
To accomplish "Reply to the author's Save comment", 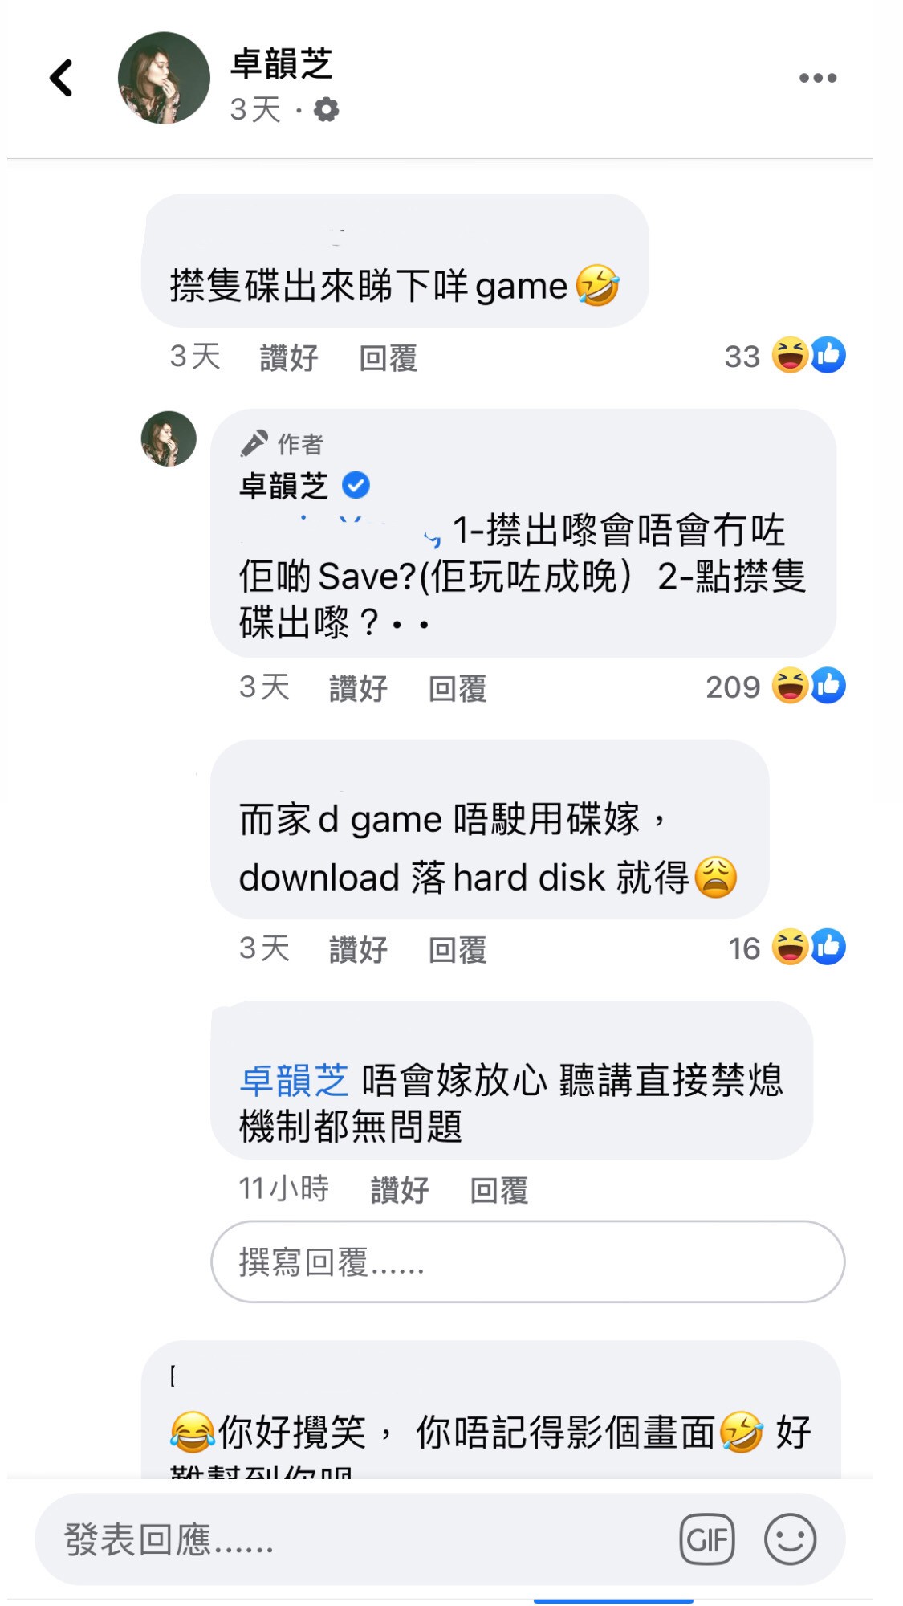I will 458,688.
